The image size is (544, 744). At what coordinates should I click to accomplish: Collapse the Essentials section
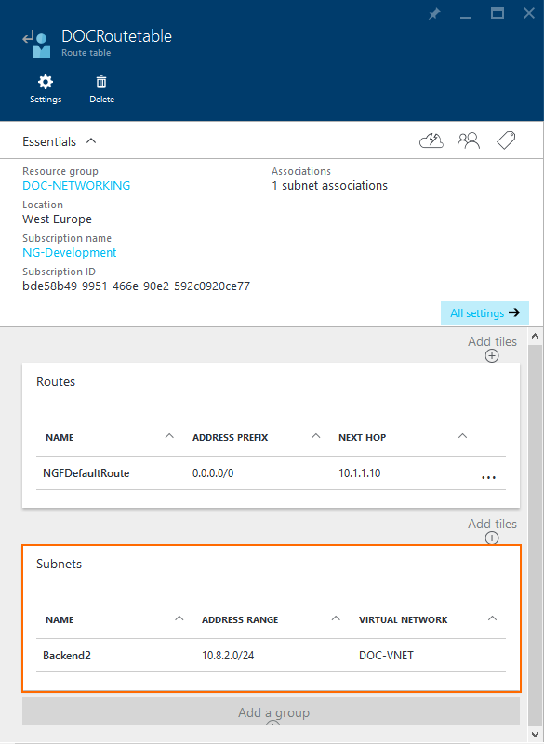(x=90, y=141)
